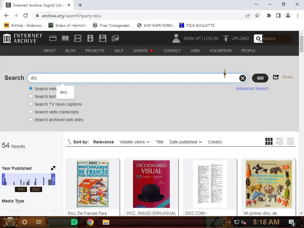The width and height of the screenshot is (304, 228).
Task: Select Search metadata radio button
Action: 31,88
